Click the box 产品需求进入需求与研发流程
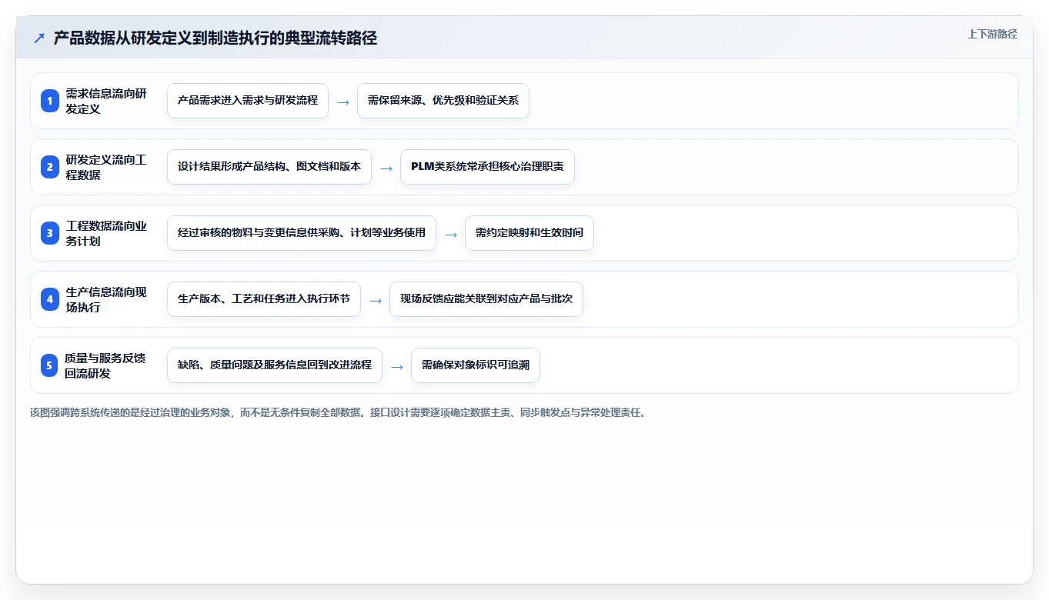Viewport: 1049px width, 600px height. click(x=248, y=101)
